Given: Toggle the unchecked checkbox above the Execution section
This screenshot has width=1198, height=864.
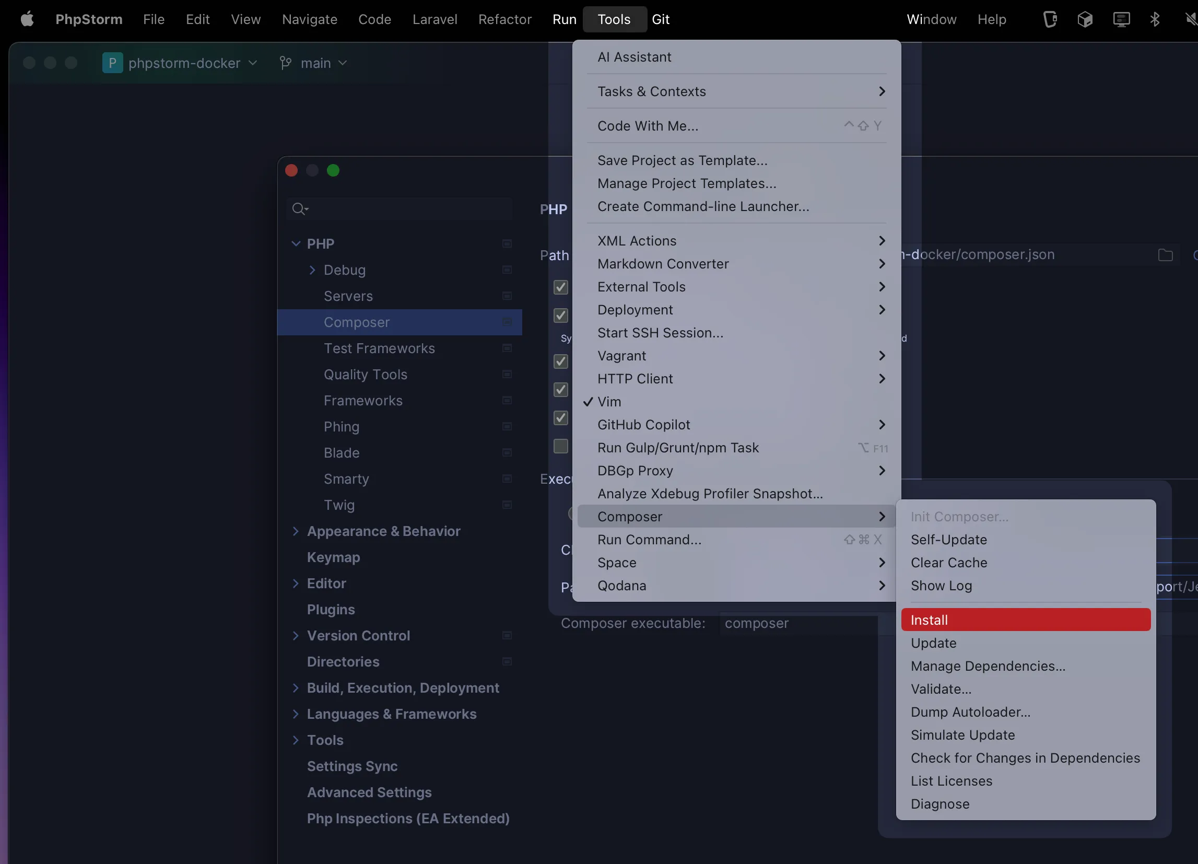Looking at the screenshot, I should tap(560, 446).
